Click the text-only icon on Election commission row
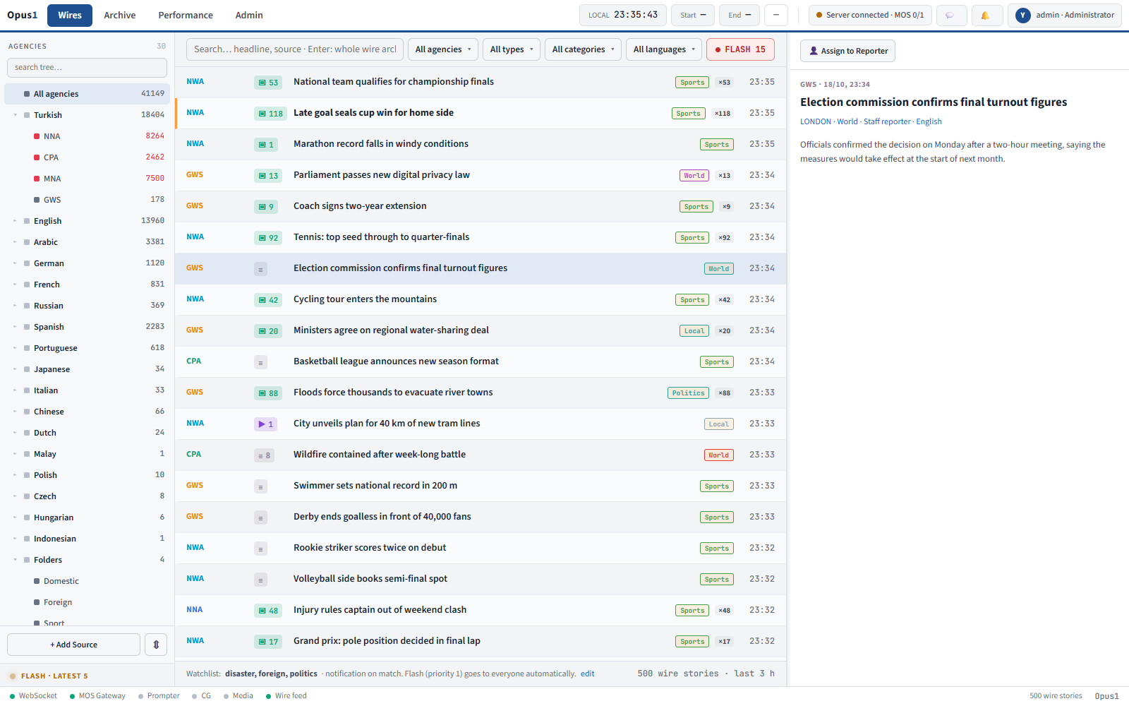This screenshot has width=1129, height=706. (260, 269)
